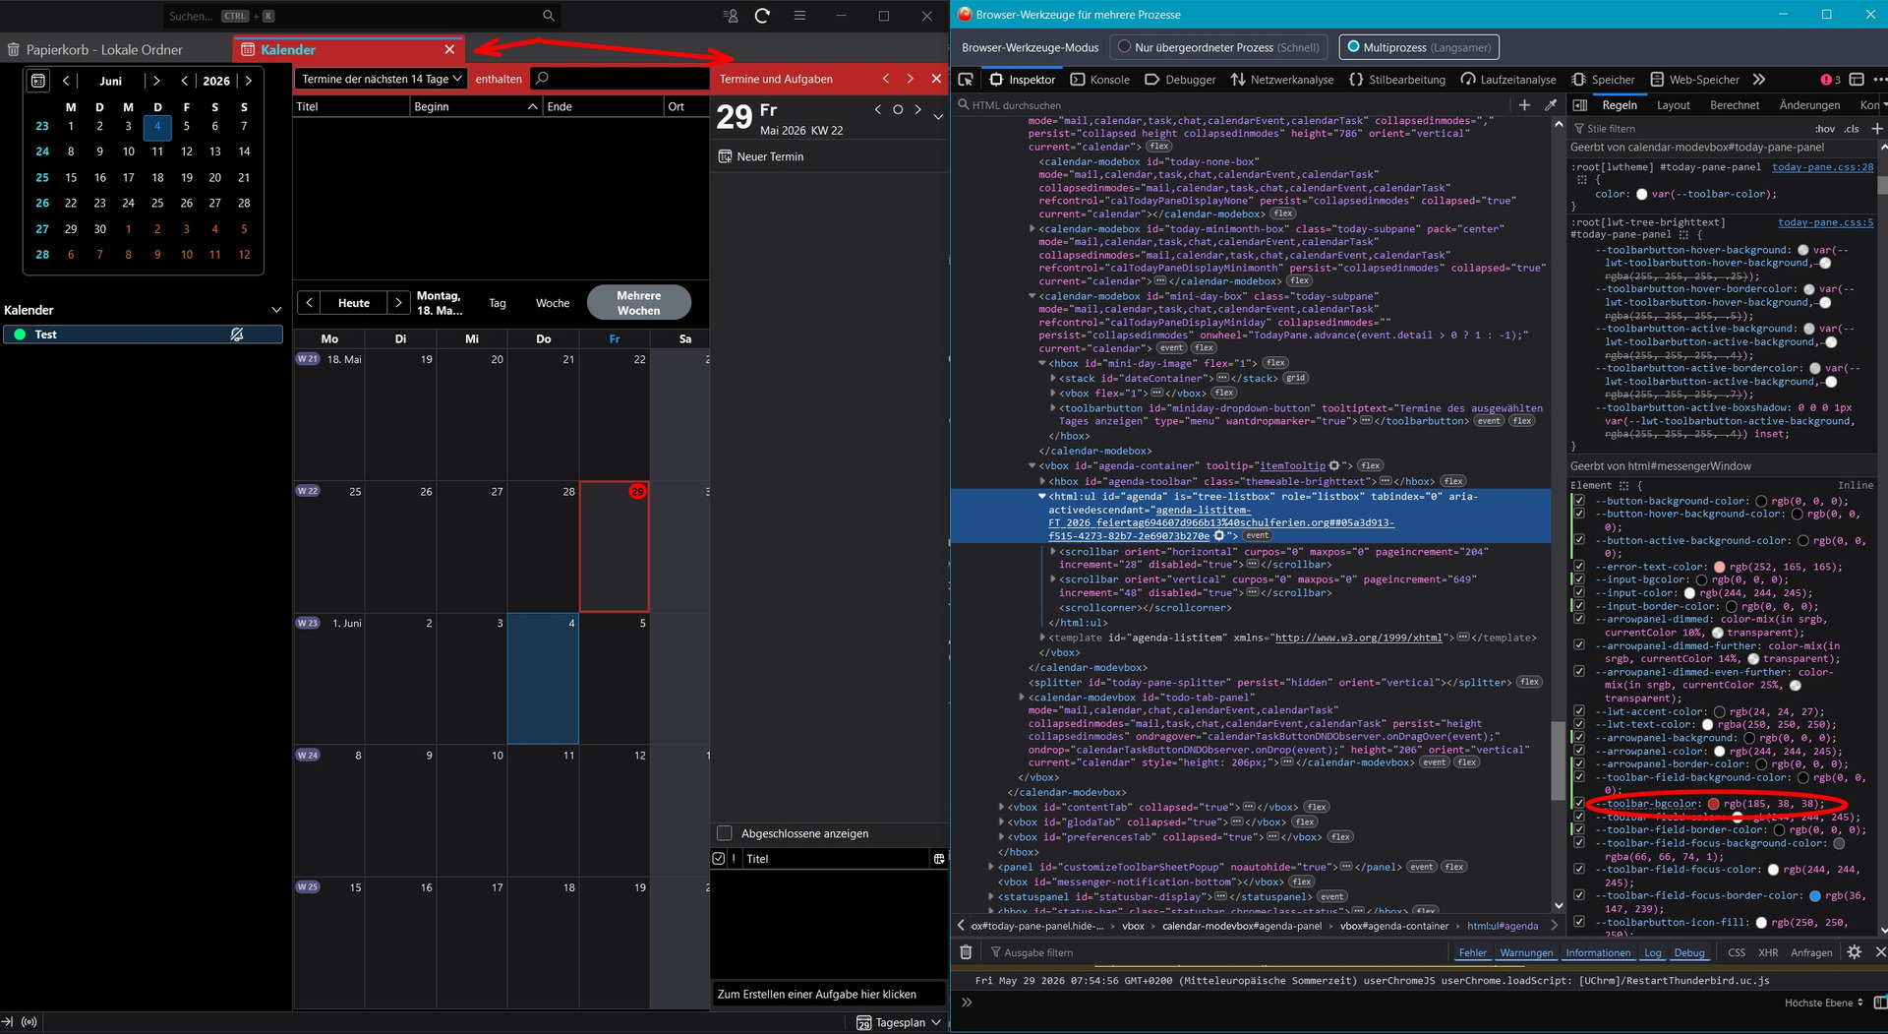Open mini-day dropdown chevron in today pane
This screenshot has height=1034, width=1888.
pyautogui.click(x=938, y=117)
